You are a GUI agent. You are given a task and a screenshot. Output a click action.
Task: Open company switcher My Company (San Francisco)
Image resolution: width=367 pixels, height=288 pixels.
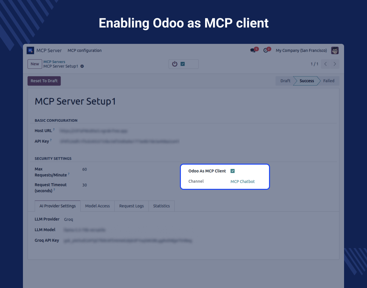pyautogui.click(x=301, y=50)
